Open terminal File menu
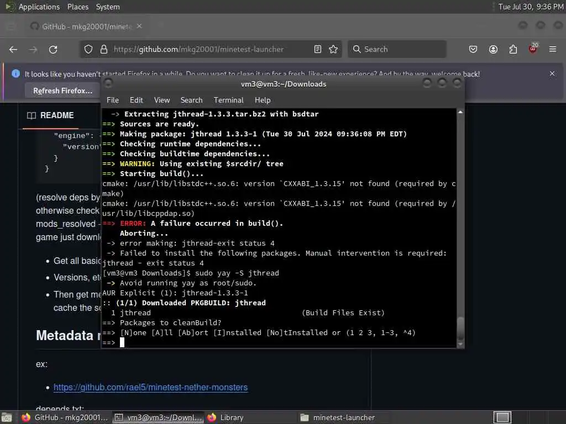Screen dimensions: 566x424 113,100
